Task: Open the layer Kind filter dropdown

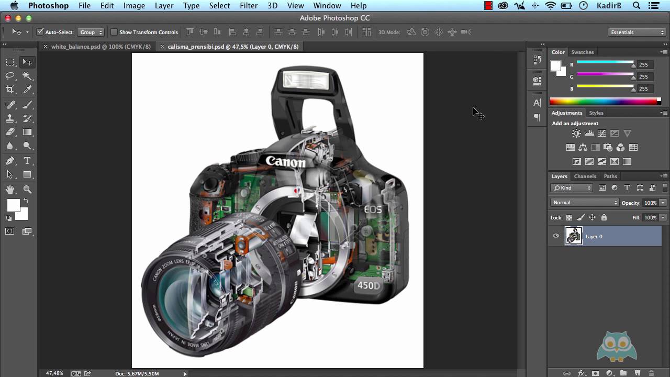Action: [572, 188]
